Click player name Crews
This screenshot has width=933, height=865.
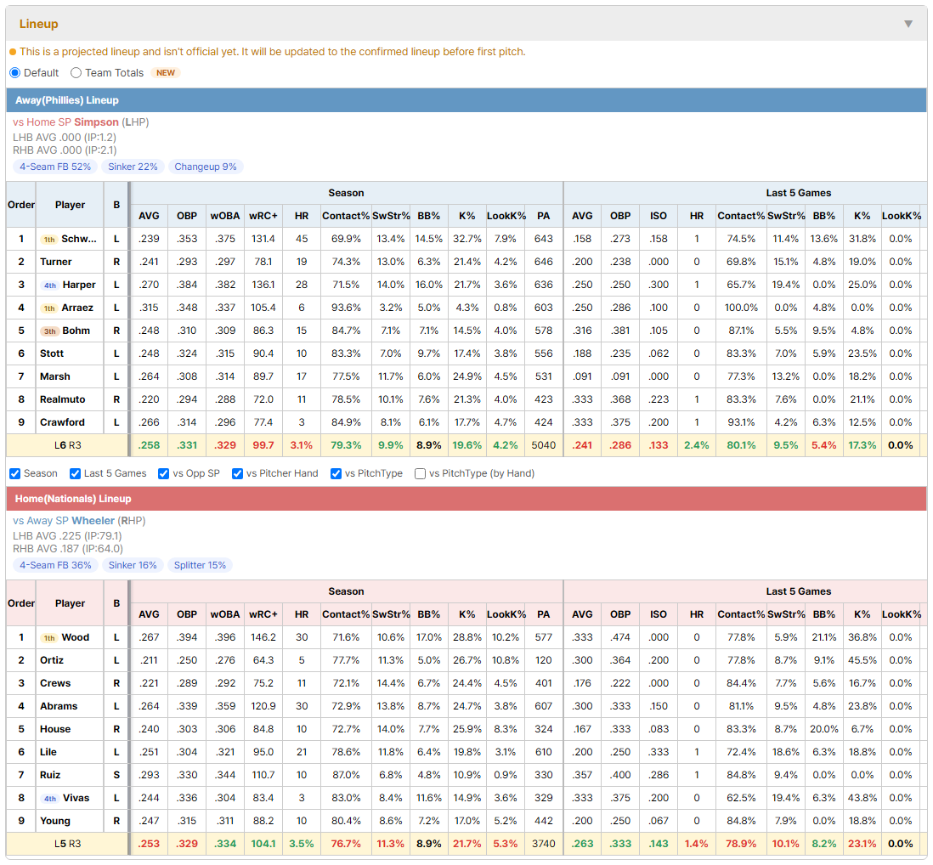[x=55, y=683]
